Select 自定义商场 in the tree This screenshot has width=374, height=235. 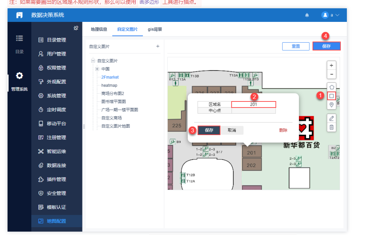(111, 118)
